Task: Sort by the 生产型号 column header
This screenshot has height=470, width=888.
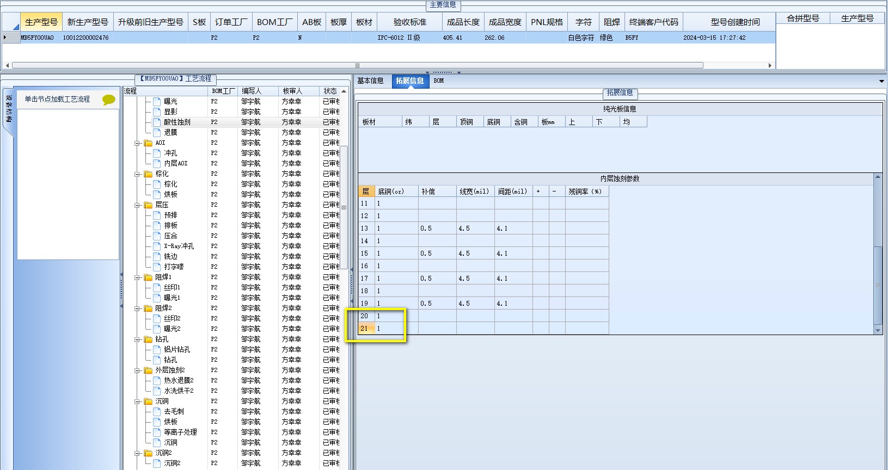Action: tap(41, 22)
